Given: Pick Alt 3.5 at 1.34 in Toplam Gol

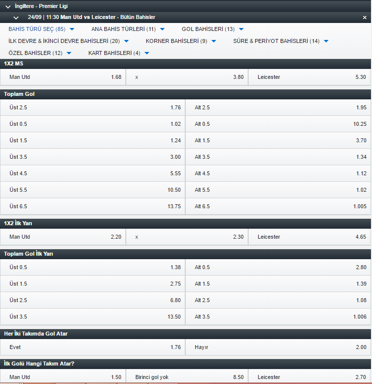Looking at the screenshot, I should [x=278, y=157].
